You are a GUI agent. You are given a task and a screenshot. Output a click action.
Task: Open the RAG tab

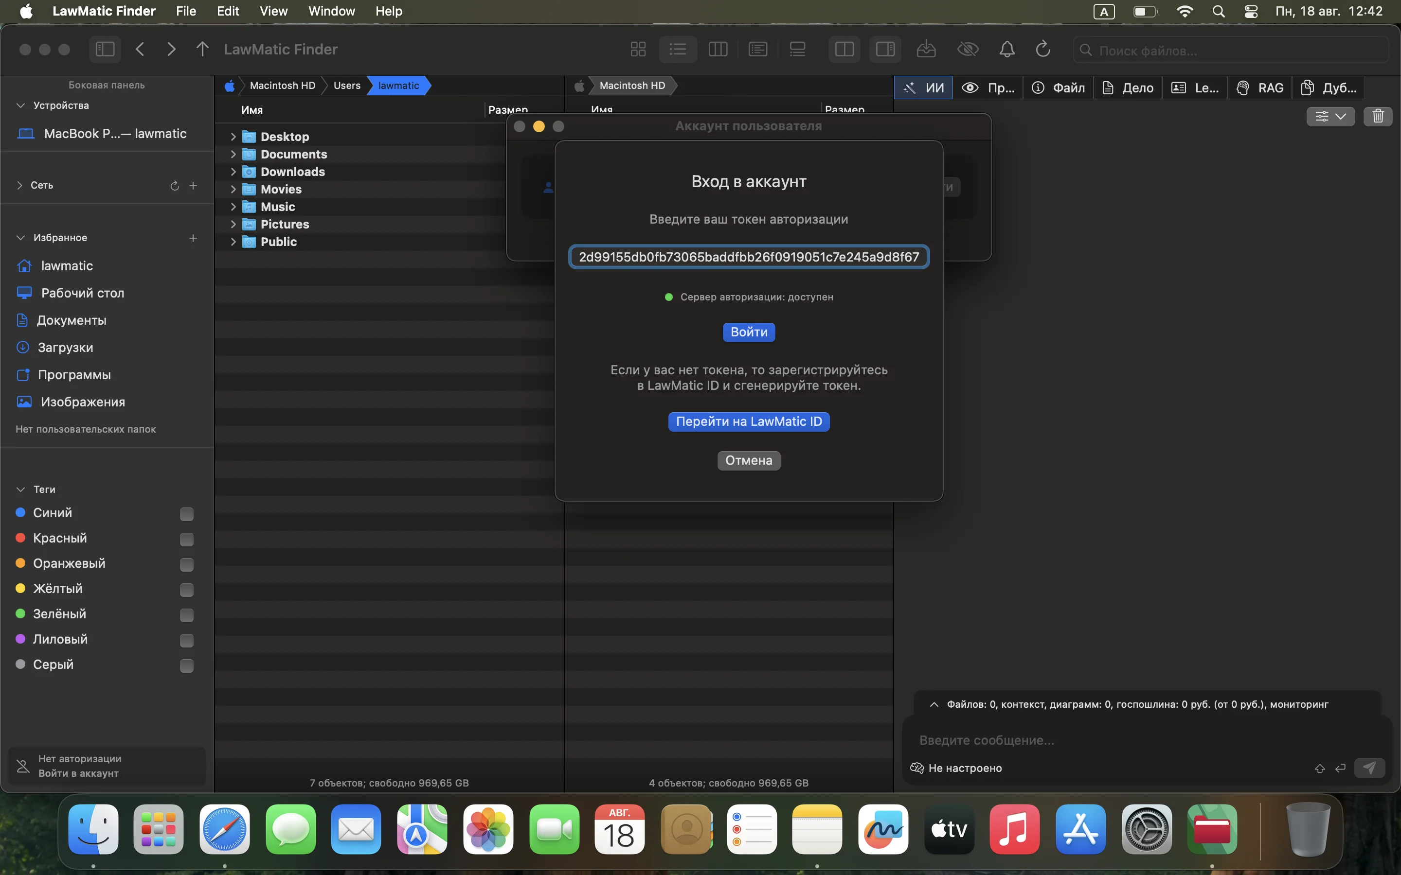click(x=1260, y=87)
